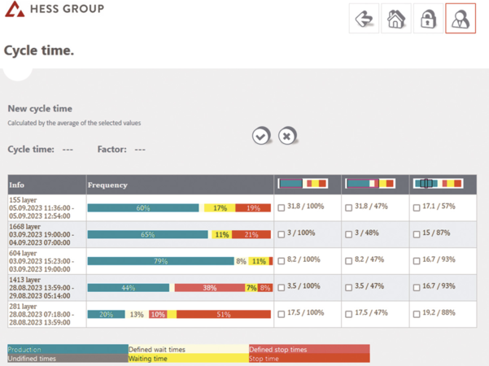Check 16,7 / 93% in 604 layer row

[417, 261]
